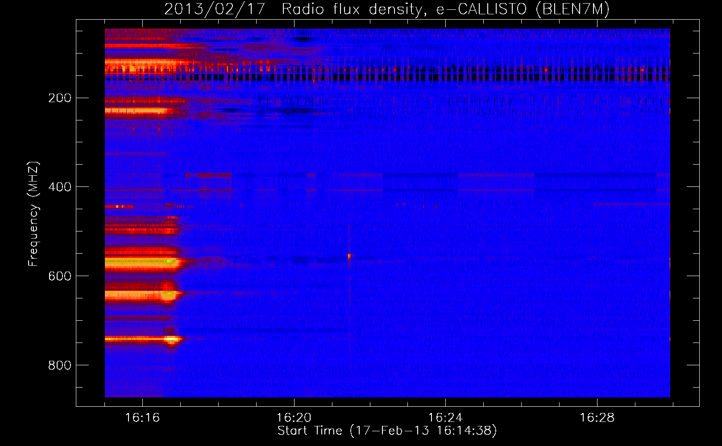The image size is (722, 446).
Task: Click the bright yellow emission blob near 760 MHz
Action: pos(171,339)
